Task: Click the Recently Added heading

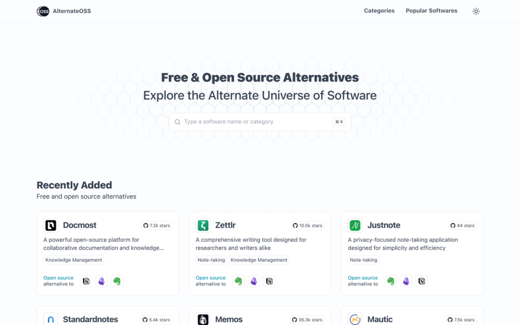Action: click(74, 185)
